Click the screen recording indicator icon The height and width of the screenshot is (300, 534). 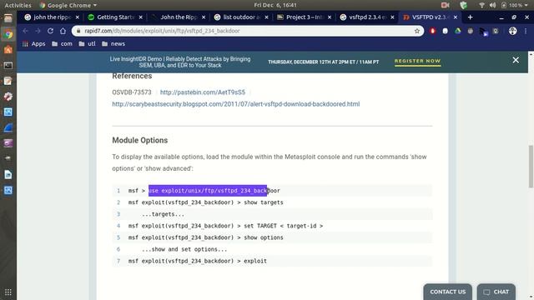click(x=445, y=5)
